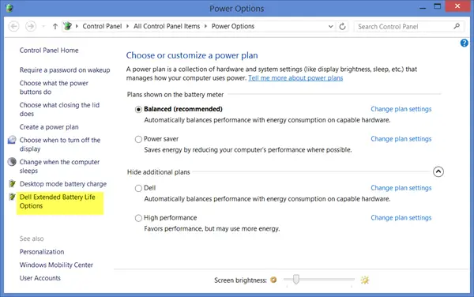The image size is (474, 297).
Task: Click the Power Options title bar icon
Action: (x=9, y=8)
